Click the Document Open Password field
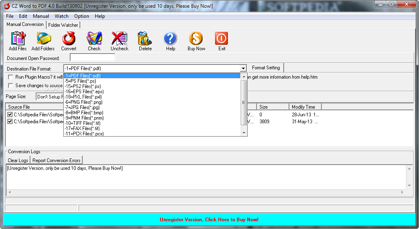Screen dimensions: 419x229 click(92, 58)
